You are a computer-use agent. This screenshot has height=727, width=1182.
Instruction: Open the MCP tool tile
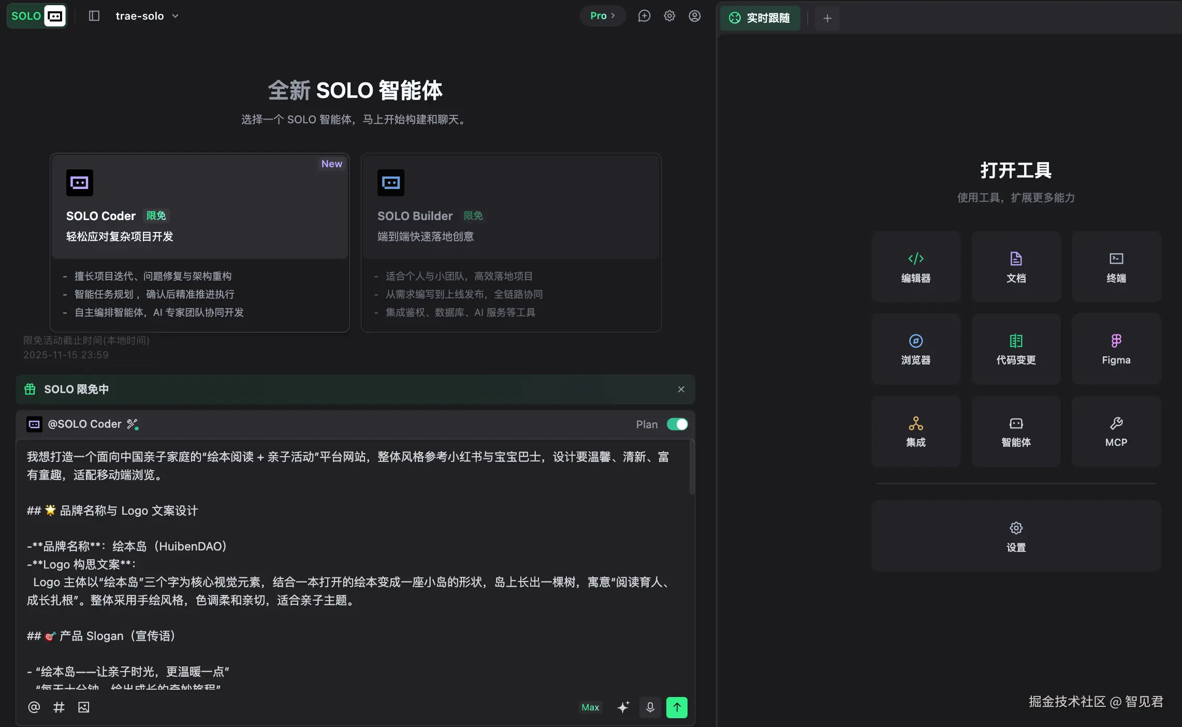point(1116,431)
